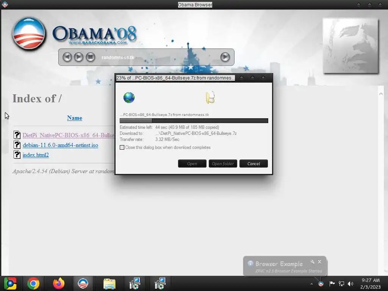Click the Apache server footer text
The height and width of the screenshot is (291, 388).
(63, 171)
